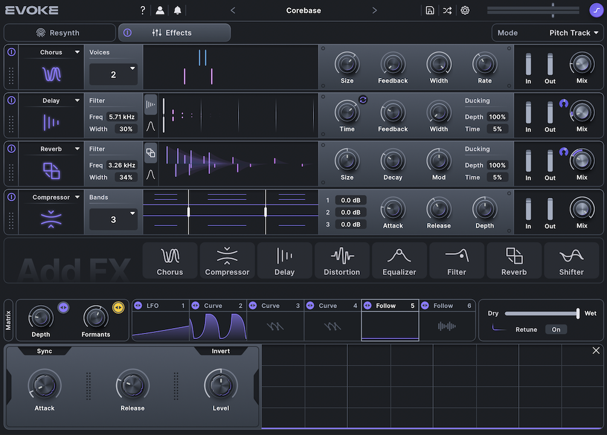This screenshot has height=435, width=607.
Task: Add the Shifter effect
Action: (571, 260)
